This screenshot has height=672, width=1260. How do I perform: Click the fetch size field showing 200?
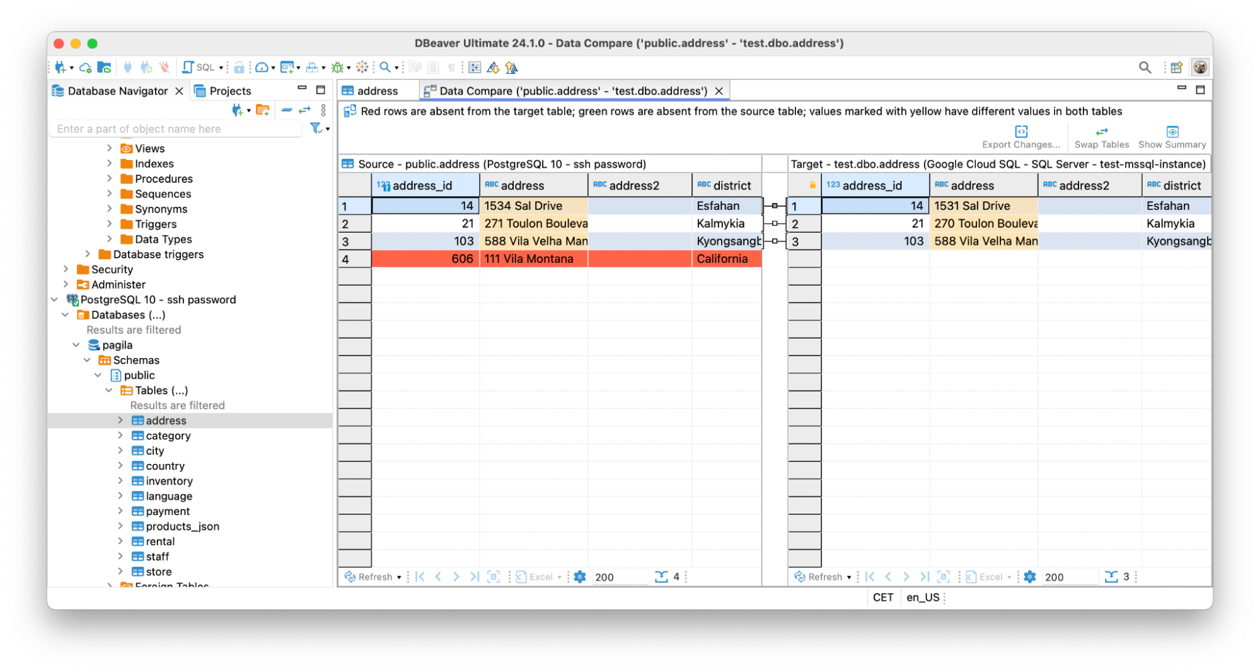[x=620, y=576]
